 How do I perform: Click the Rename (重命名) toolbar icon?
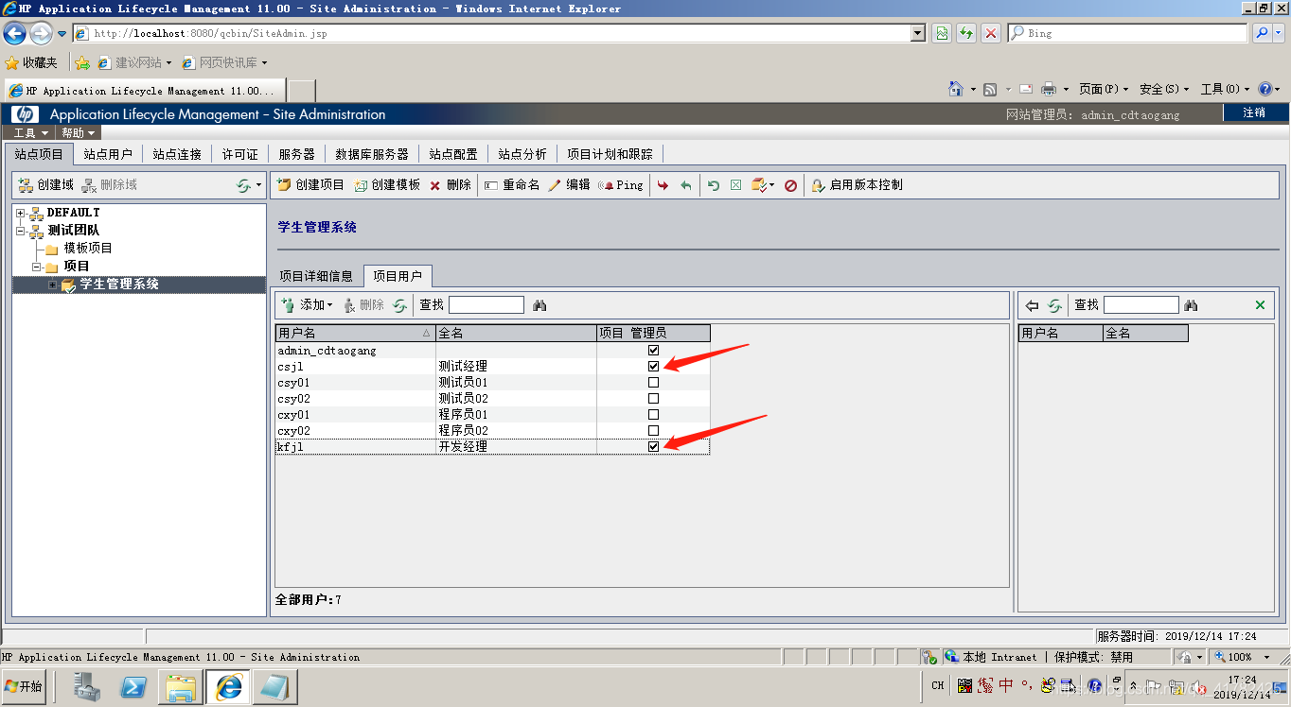[491, 185]
